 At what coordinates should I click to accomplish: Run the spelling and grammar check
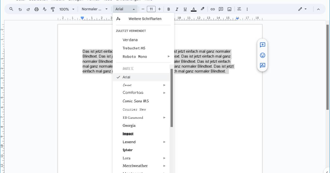coord(45,9)
